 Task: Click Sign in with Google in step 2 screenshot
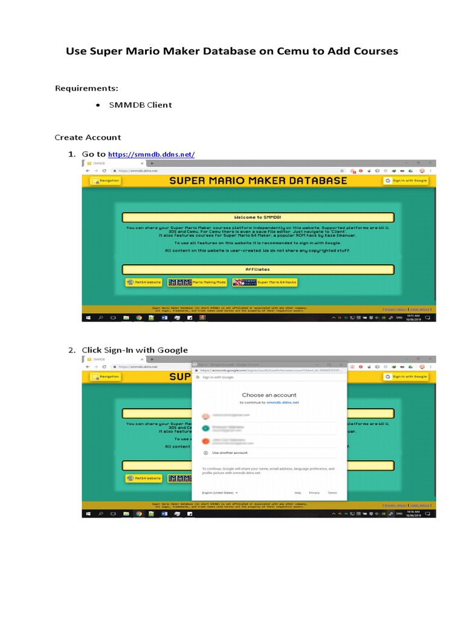click(x=405, y=377)
